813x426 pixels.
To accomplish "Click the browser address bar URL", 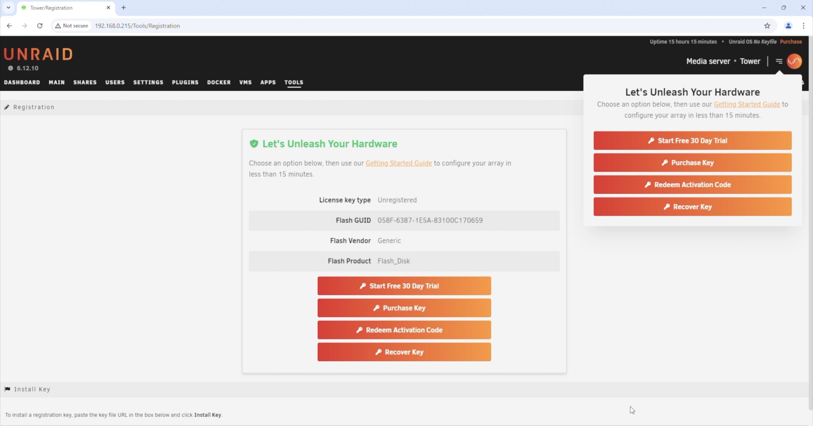I will coord(137,26).
